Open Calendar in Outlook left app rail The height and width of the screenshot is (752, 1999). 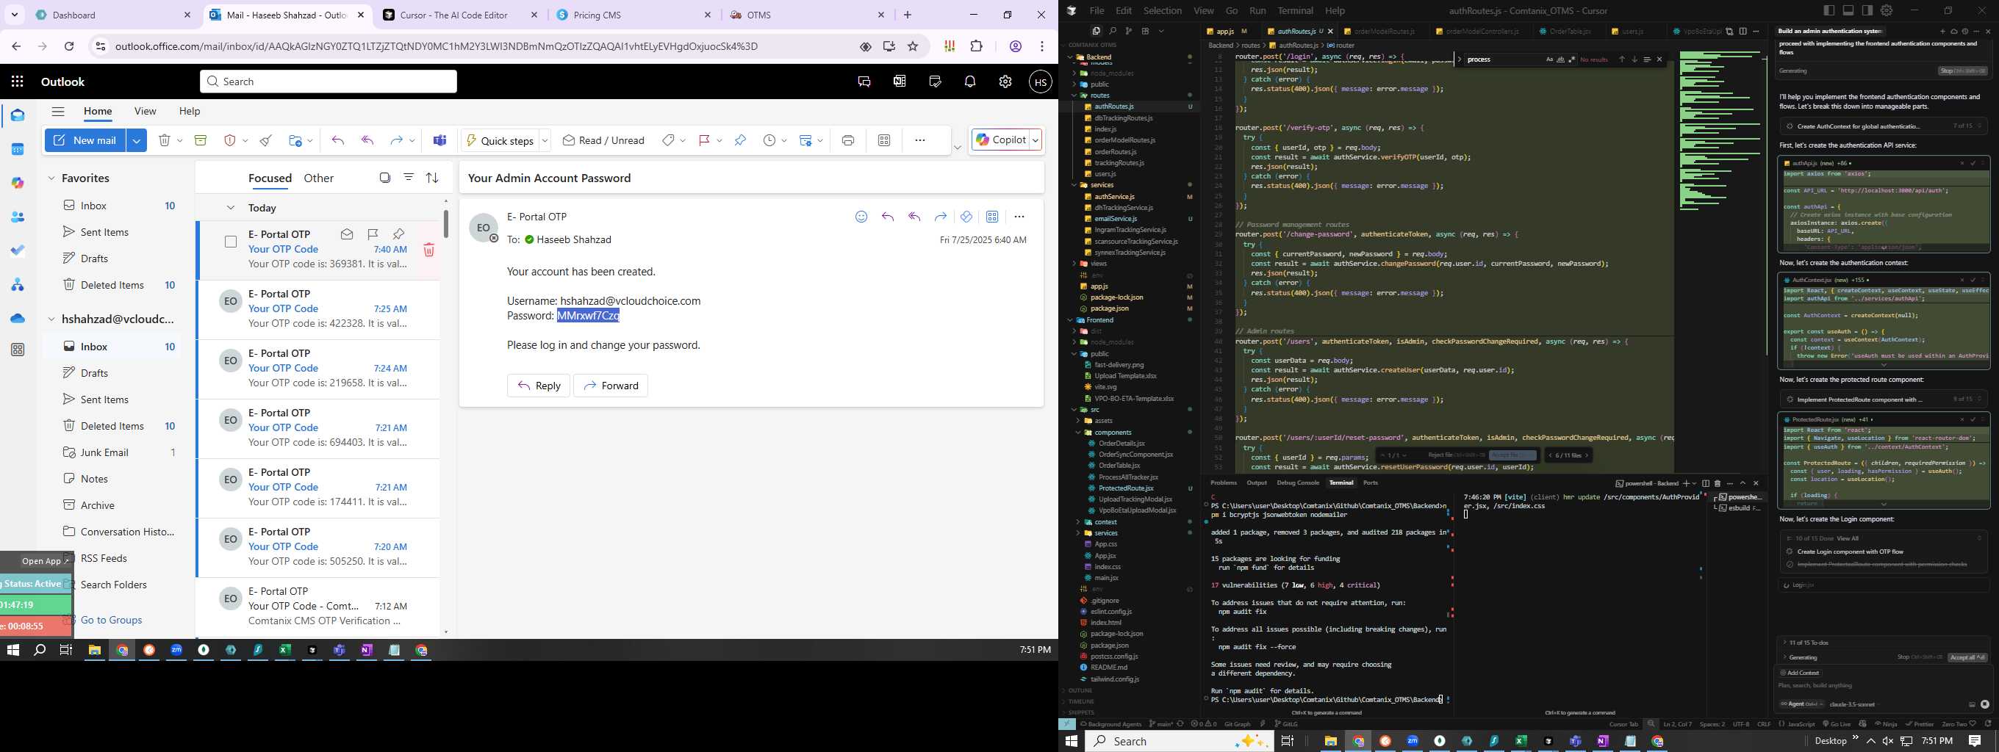(17, 150)
